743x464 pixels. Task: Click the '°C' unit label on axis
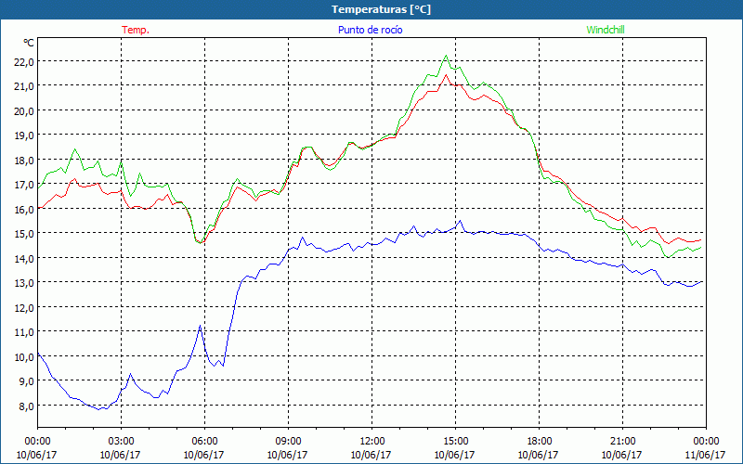29,43
